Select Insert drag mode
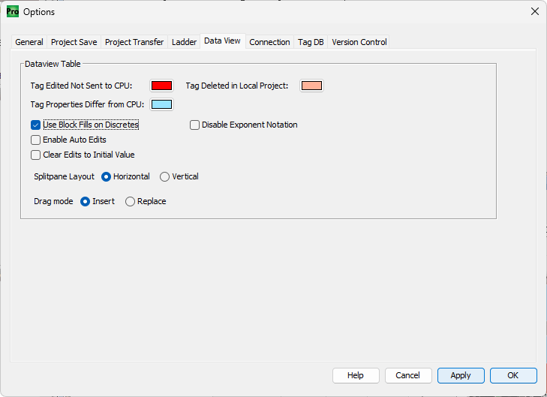Screen dimensions: 547x397 coord(85,201)
